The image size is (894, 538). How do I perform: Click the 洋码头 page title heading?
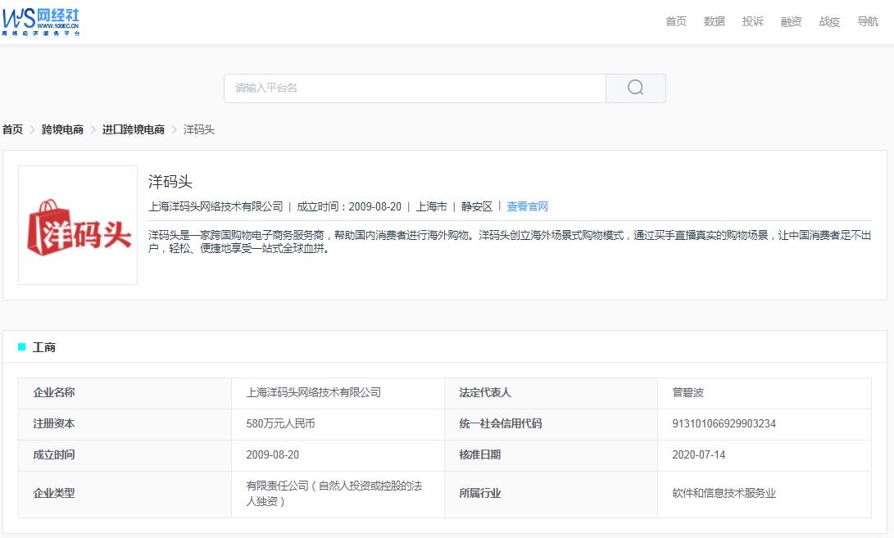pos(170,182)
